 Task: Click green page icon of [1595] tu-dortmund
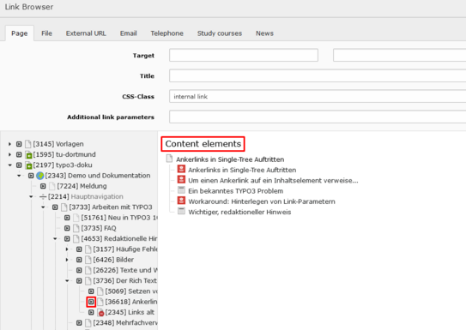tap(28, 154)
